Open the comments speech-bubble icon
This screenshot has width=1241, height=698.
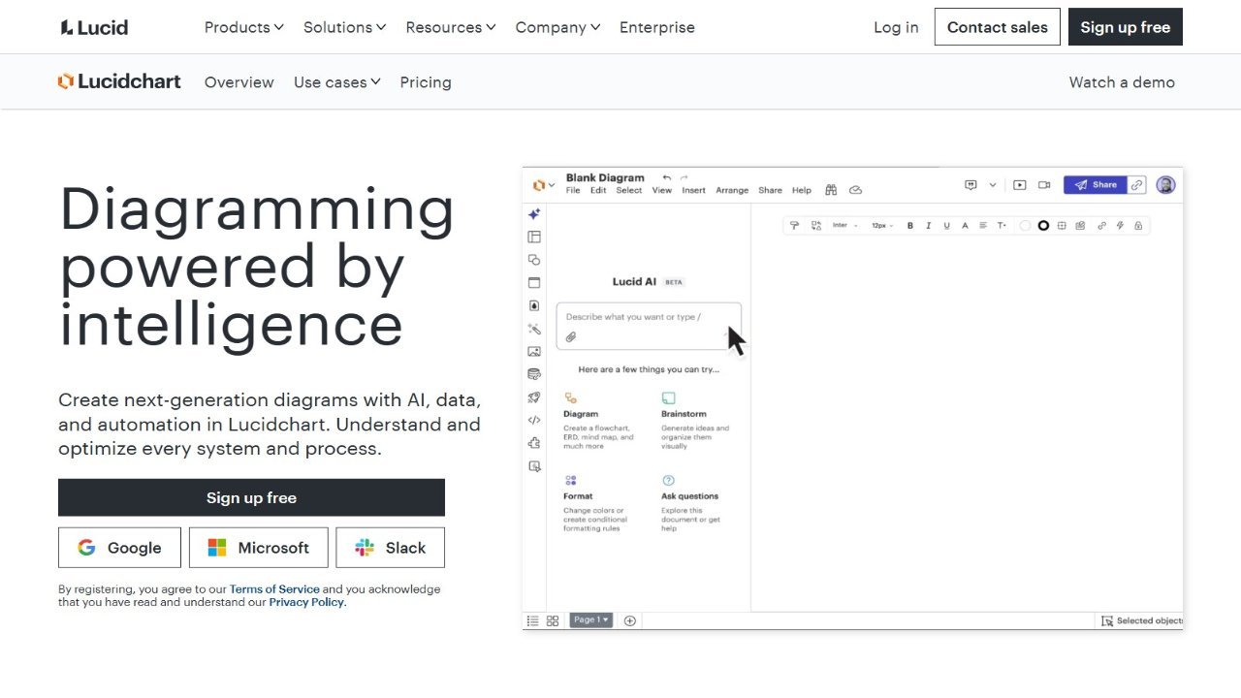tap(971, 184)
